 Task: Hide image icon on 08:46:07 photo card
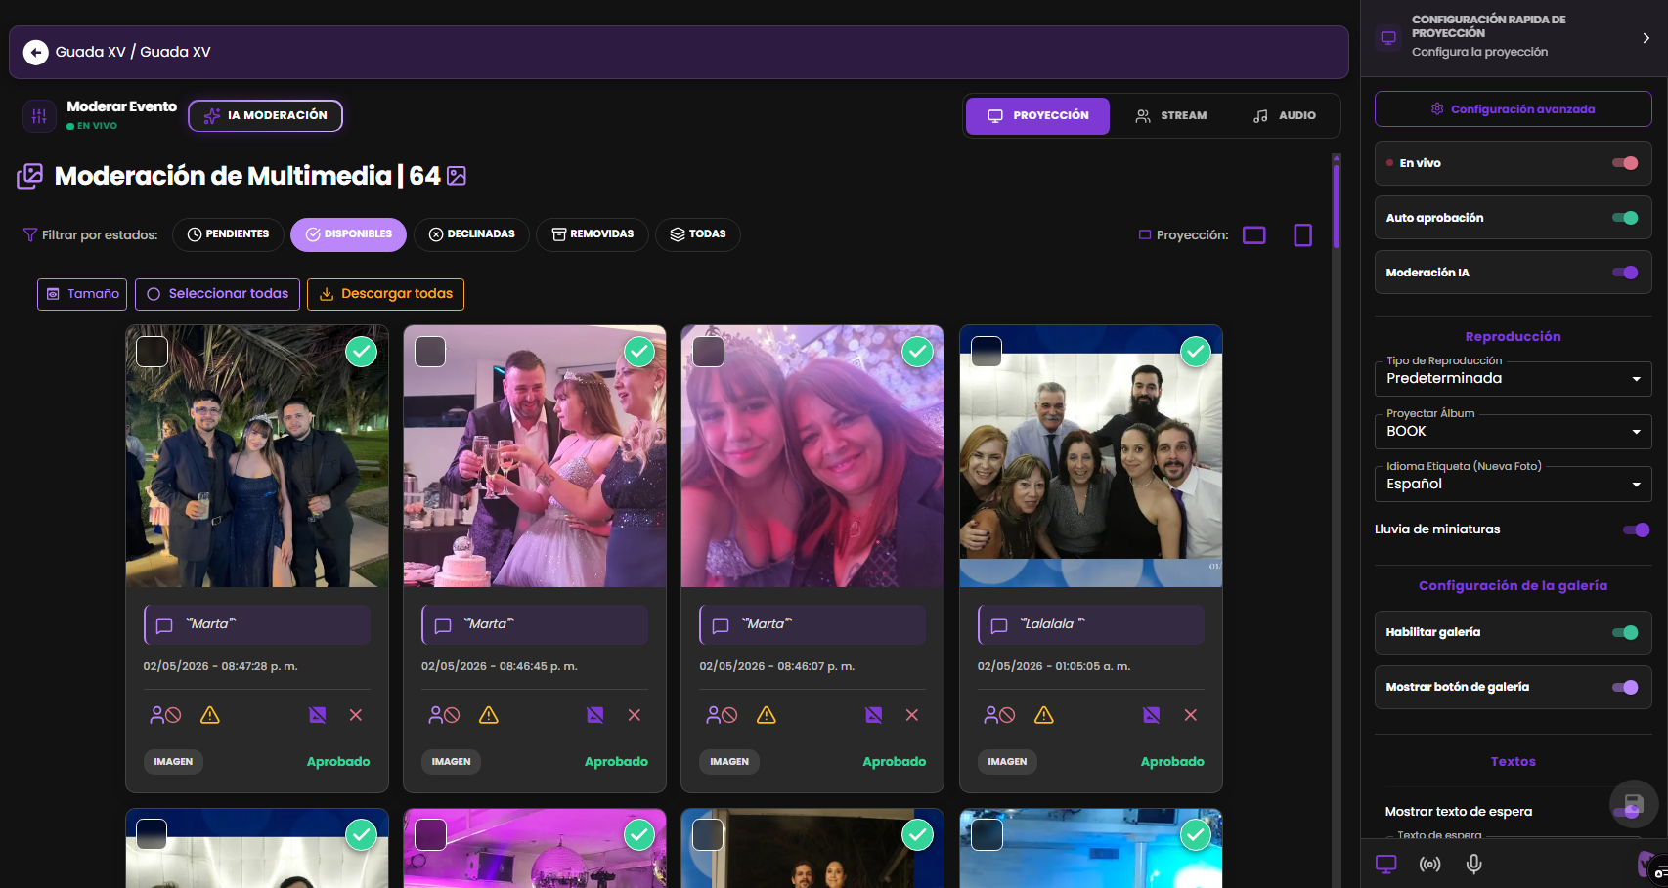(x=874, y=715)
